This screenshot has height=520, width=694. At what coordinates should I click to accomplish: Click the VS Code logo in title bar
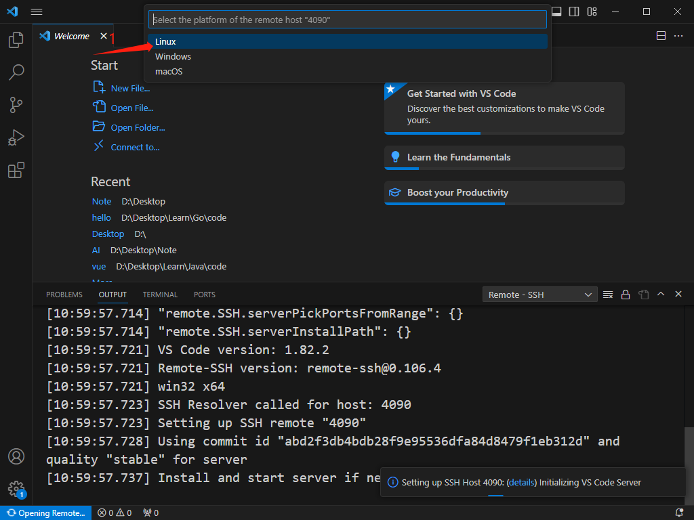coord(12,12)
